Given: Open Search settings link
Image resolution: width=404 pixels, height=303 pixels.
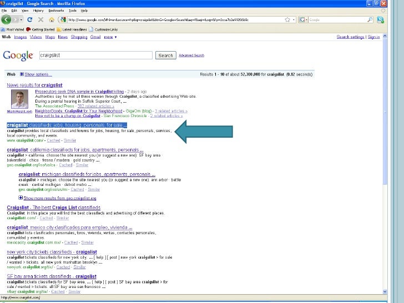Looking at the screenshot, I should point(350,37).
